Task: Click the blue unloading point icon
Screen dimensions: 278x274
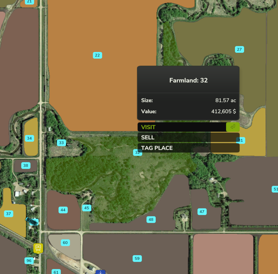Action: [101, 272]
